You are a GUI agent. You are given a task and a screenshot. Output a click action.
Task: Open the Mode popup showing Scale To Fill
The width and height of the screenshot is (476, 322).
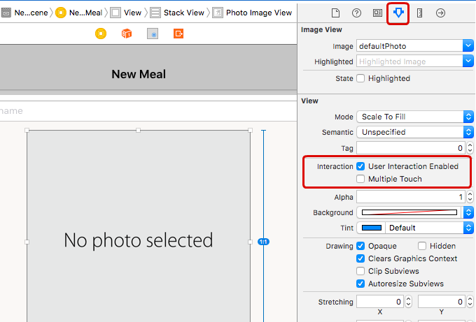(415, 117)
